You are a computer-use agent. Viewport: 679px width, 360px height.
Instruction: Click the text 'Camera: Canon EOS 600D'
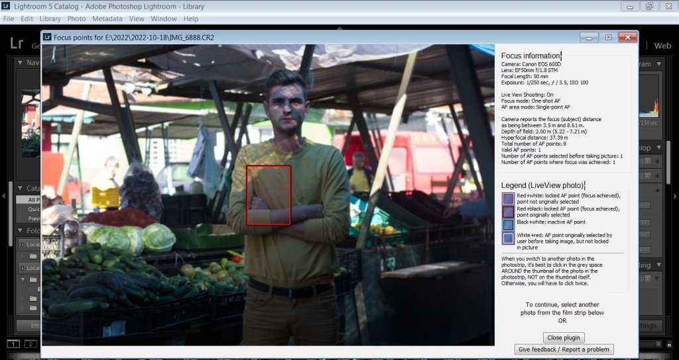tap(532, 64)
